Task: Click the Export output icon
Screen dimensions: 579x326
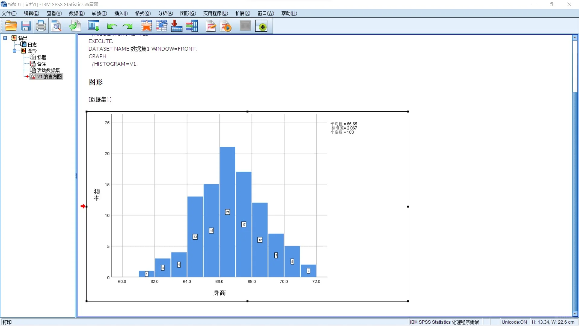Action: (x=75, y=26)
